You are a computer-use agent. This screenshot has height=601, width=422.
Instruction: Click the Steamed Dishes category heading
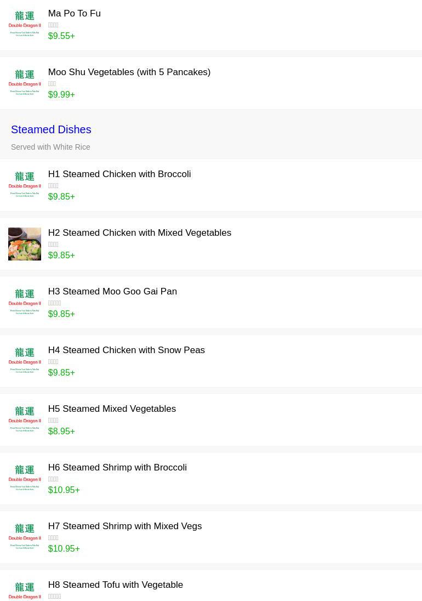pyautogui.click(x=51, y=129)
